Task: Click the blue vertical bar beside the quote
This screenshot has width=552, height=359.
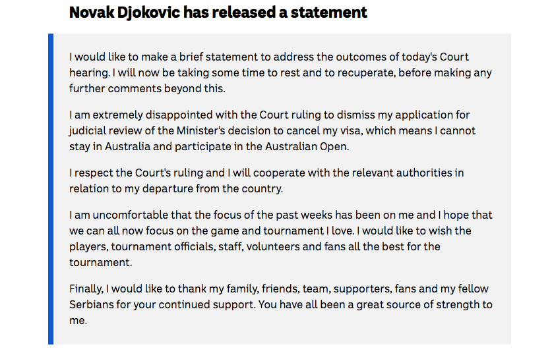Action: [51, 189]
